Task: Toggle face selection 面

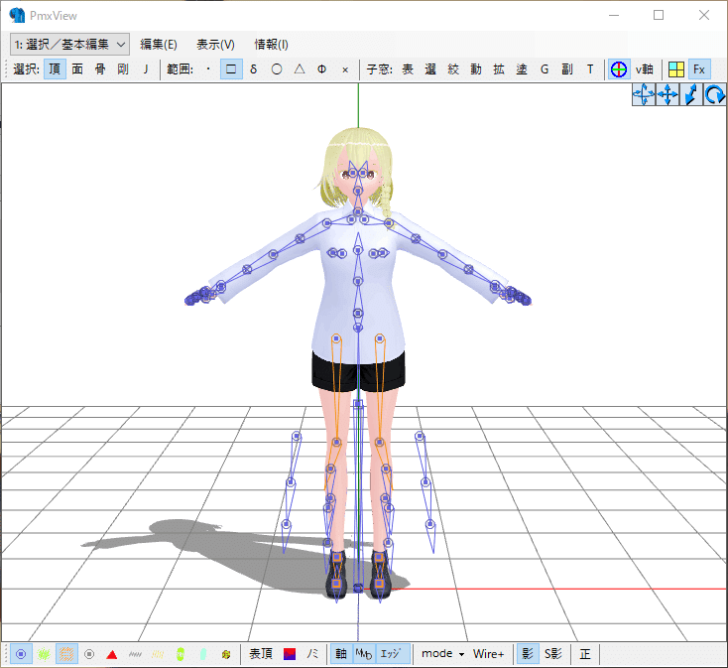Action: click(x=77, y=69)
